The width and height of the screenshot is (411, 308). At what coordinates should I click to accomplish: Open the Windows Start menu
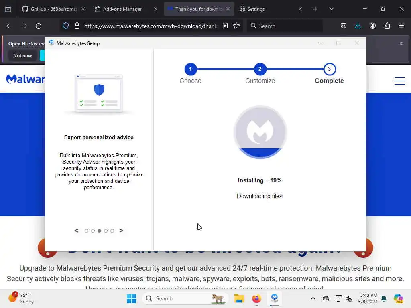131,298
